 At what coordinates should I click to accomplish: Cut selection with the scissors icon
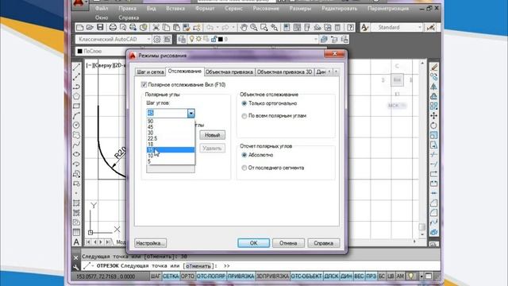coord(156,28)
